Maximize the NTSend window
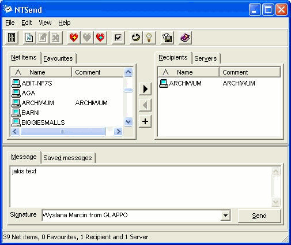The width and height of the screenshot is (291, 245). 268,9
